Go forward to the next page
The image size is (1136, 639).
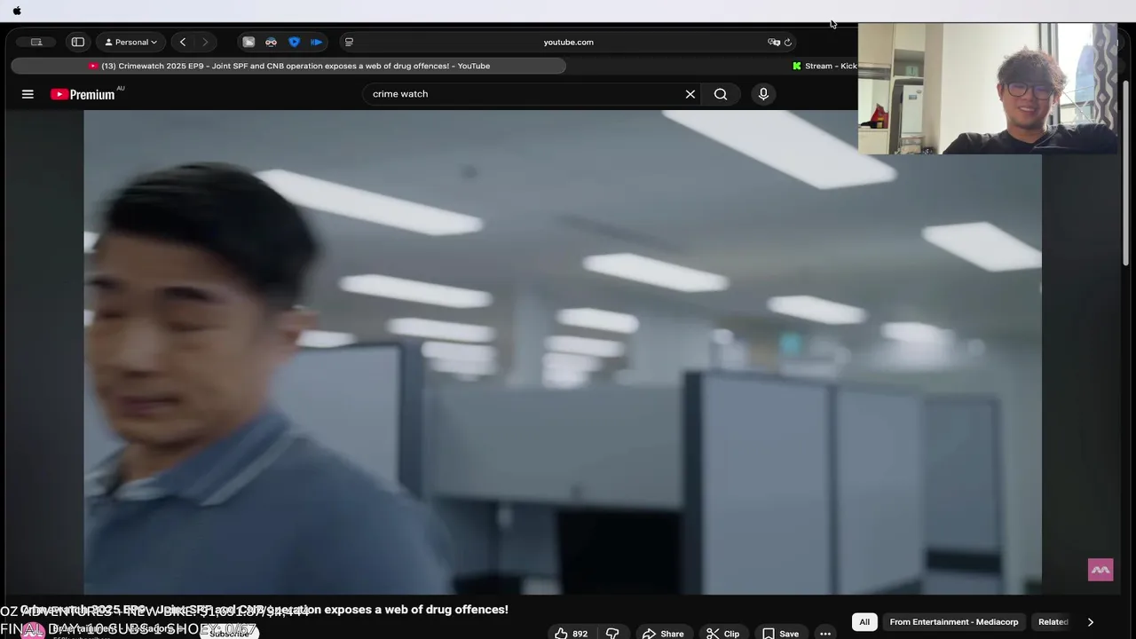[205, 42]
